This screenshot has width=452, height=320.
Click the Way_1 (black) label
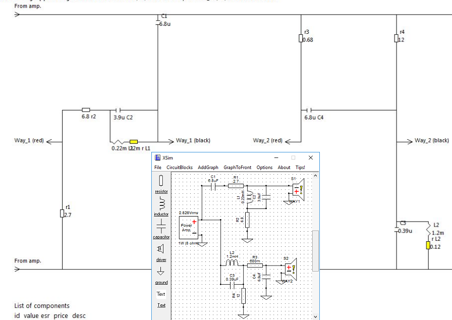pyautogui.click(x=193, y=140)
